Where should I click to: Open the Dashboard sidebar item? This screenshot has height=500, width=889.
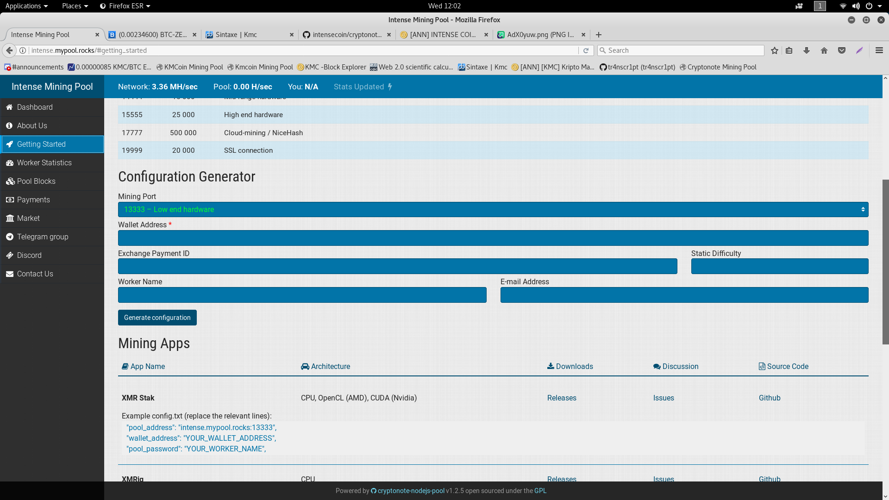coord(52,107)
